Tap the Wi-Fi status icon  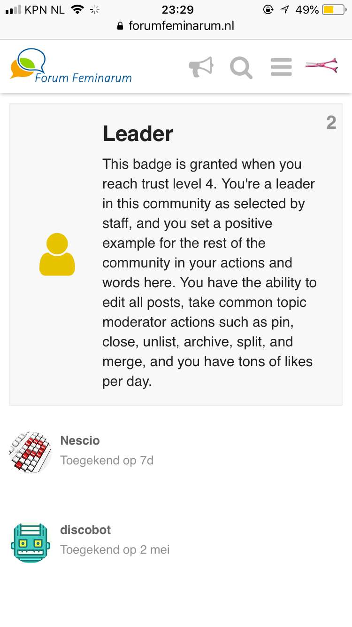pos(77,9)
